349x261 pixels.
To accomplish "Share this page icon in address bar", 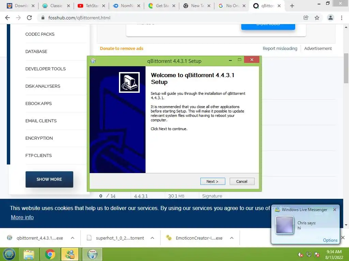I will coord(306,18).
